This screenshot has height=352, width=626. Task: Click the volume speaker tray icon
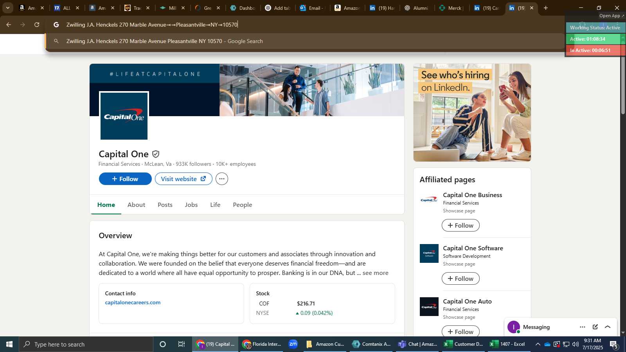[x=576, y=344]
